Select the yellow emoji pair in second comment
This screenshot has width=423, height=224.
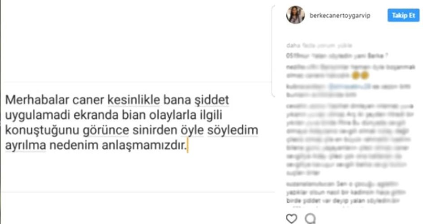[x=360, y=75]
